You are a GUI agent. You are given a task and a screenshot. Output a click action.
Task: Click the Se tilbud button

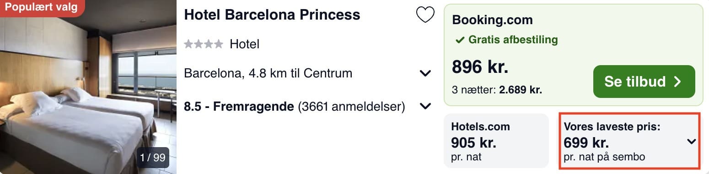(x=644, y=82)
